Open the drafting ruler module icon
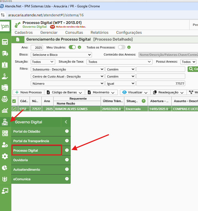The image size is (198, 211). tap(5, 88)
